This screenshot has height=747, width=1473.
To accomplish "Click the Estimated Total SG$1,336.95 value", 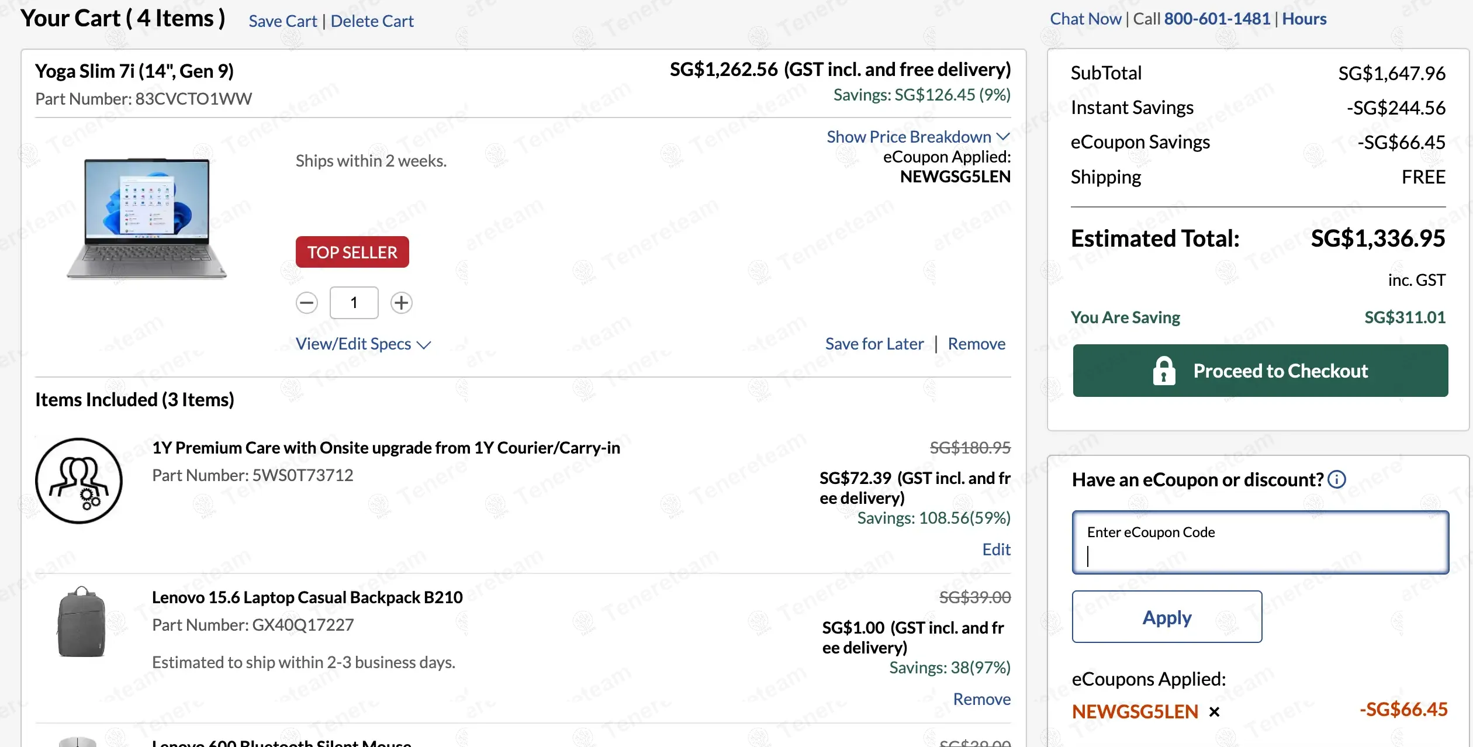I will (1378, 238).
